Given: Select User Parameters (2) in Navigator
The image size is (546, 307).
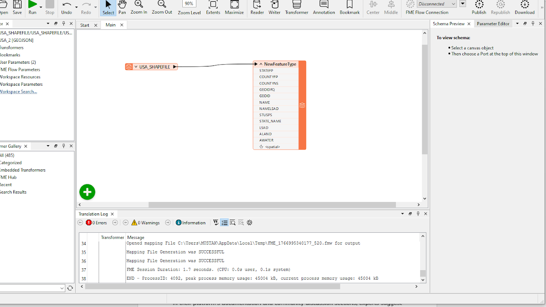Looking at the screenshot, I should coord(18,62).
